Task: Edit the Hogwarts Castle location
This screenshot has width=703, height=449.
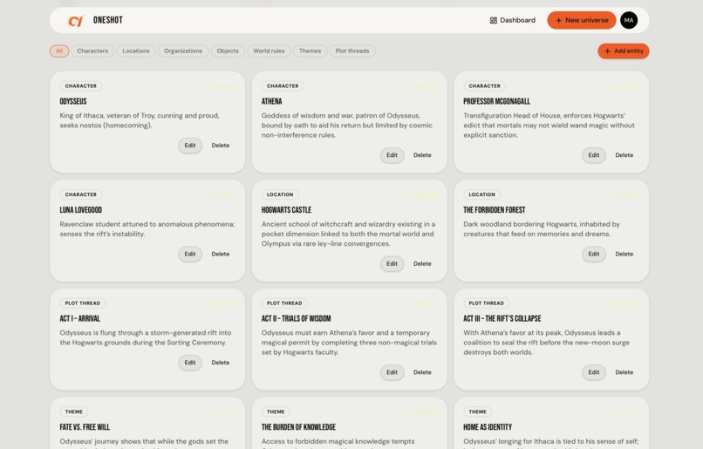Action: click(x=392, y=264)
